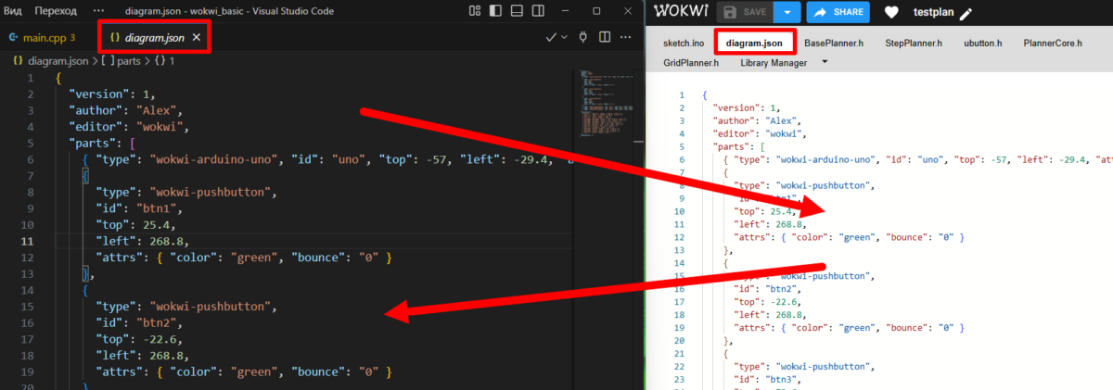Select the diagram.json tab in Wokwi
Image resolution: width=1113 pixels, height=390 pixels.
pos(754,44)
